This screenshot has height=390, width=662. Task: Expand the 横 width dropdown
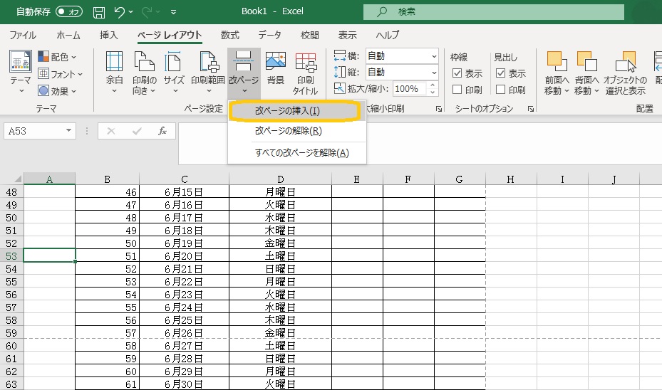(433, 56)
